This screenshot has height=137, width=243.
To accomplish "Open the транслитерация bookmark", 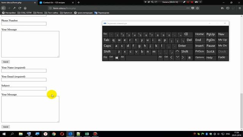I will [83, 13].
